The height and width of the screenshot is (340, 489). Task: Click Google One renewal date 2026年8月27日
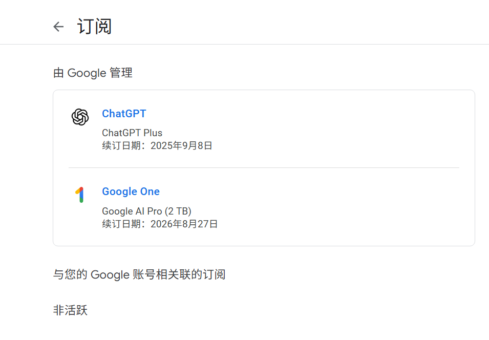point(184,224)
